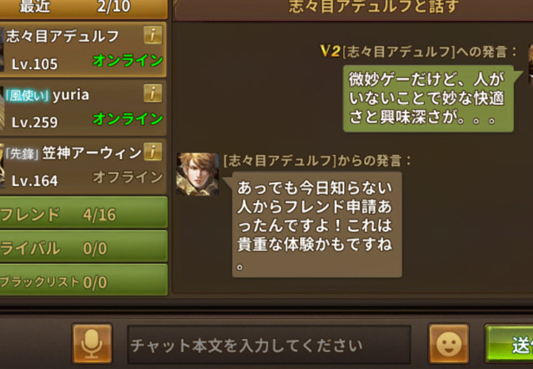The image size is (533, 369).
Task: Select 志々目アデュルフ Lv.105 contact
Action: coord(83,50)
